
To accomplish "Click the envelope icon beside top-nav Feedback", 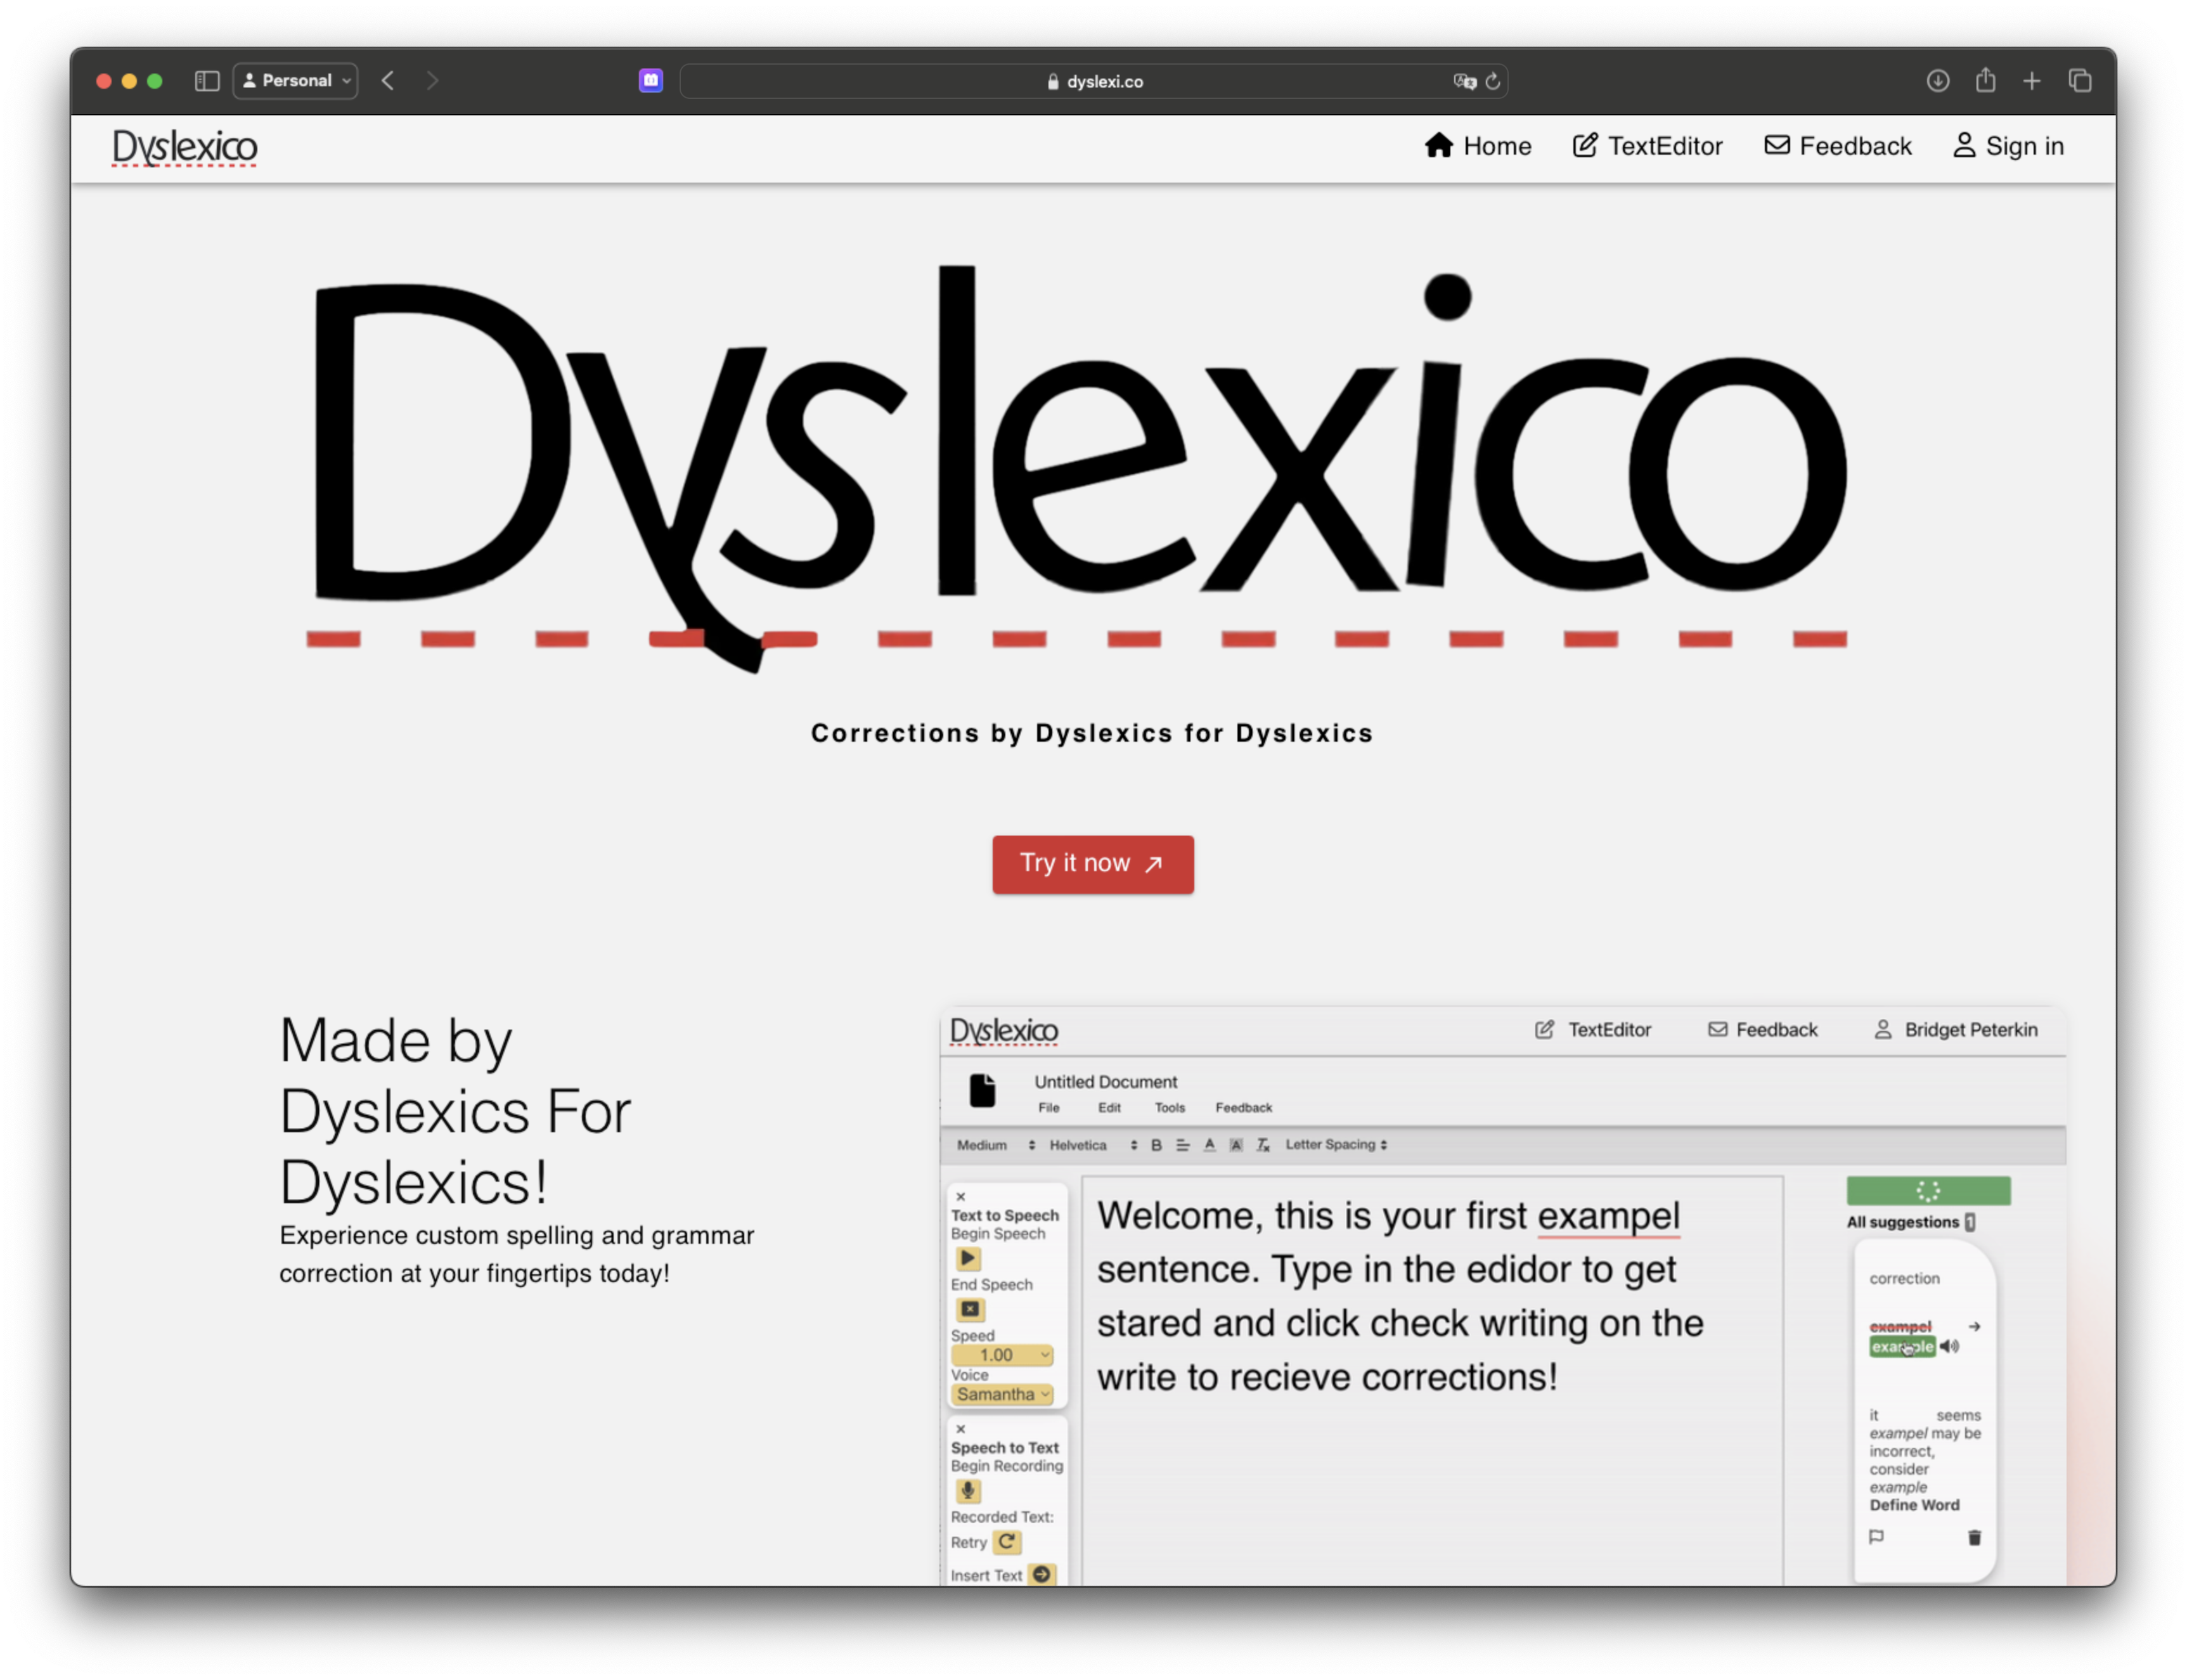I will click(1777, 145).
